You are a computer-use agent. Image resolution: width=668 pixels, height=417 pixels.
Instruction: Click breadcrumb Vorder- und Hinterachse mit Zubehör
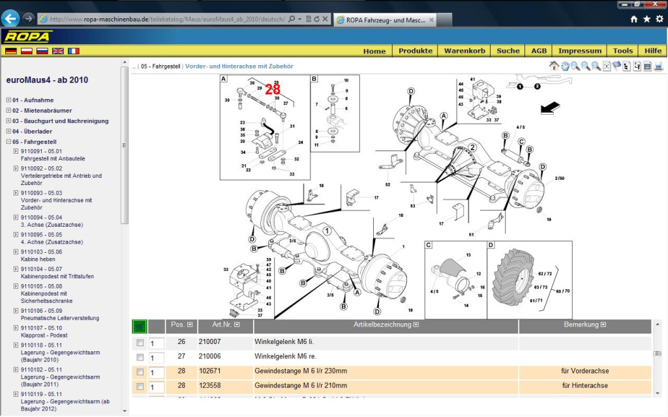[239, 66]
